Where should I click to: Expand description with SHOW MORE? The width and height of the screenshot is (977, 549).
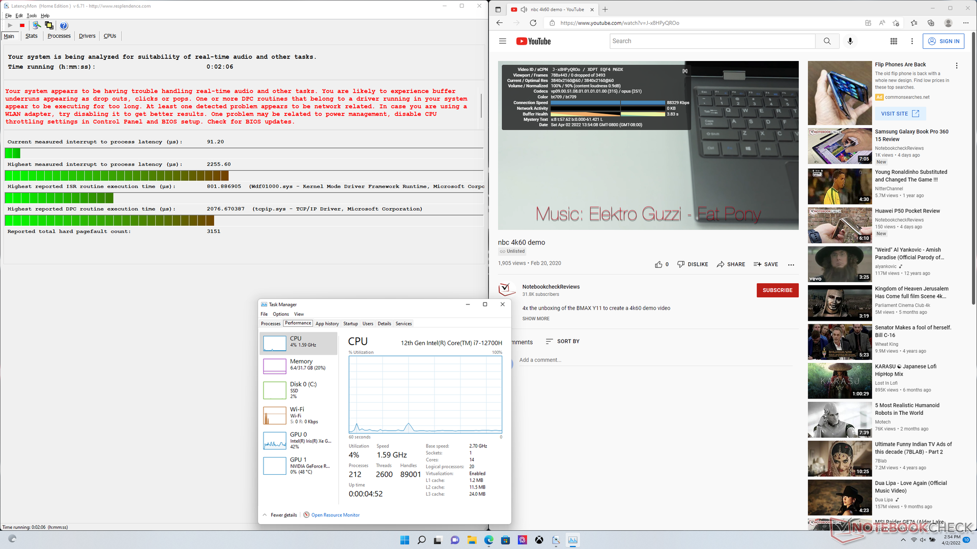click(535, 319)
